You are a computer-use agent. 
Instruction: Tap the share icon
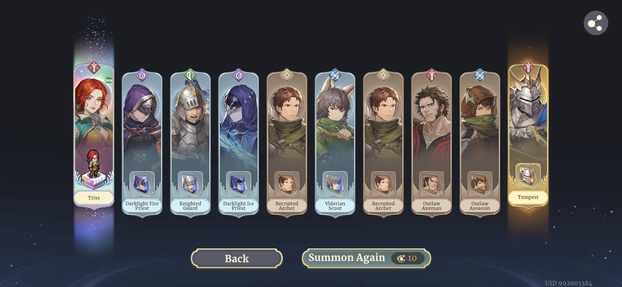(x=596, y=23)
